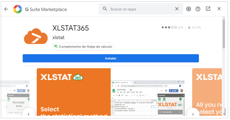Viewport: 230px width, 120px height.
Task: Open the settings gear icon
Action: click(189, 9)
